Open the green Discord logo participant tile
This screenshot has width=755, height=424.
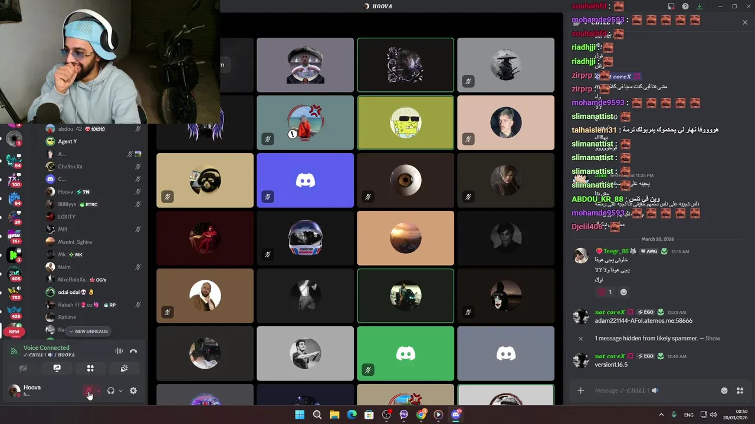(405, 353)
